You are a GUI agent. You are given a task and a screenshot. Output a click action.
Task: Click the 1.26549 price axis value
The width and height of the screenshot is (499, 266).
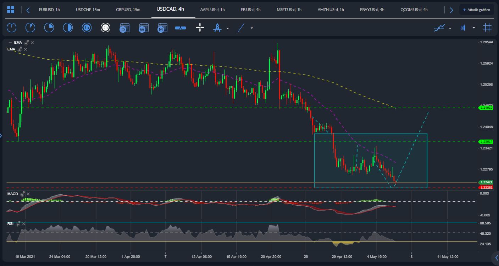tap(486, 42)
